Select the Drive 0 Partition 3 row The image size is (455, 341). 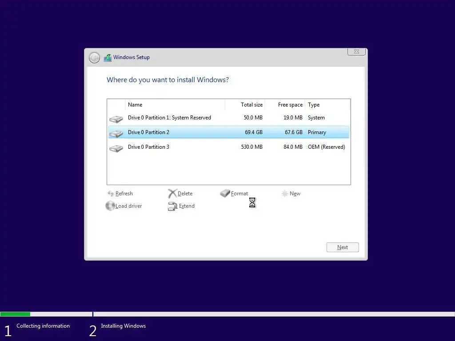[x=229, y=147]
